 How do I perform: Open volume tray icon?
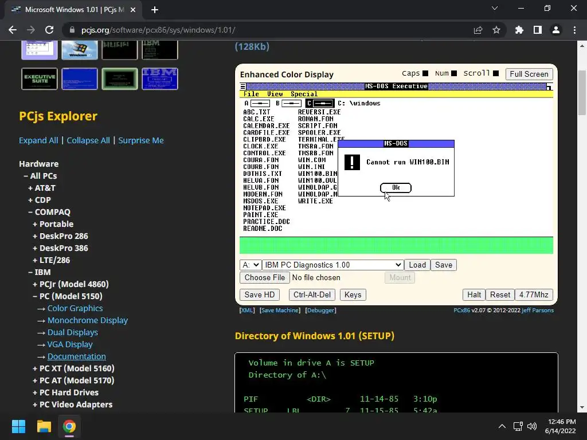531,426
